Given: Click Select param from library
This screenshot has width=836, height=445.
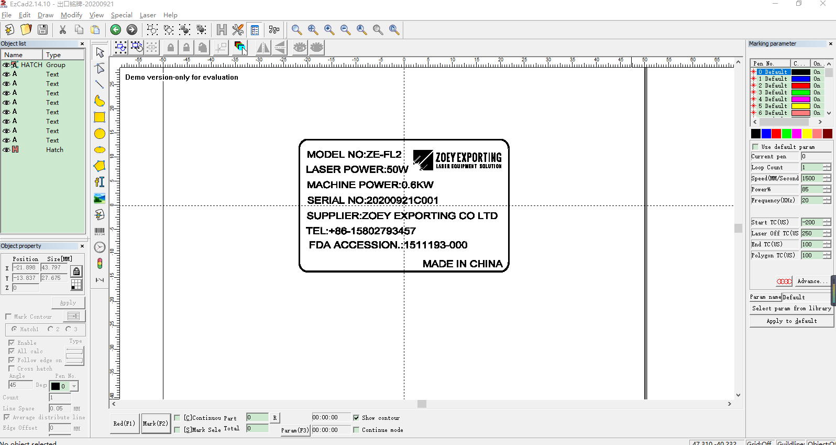Looking at the screenshot, I should 791,308.
